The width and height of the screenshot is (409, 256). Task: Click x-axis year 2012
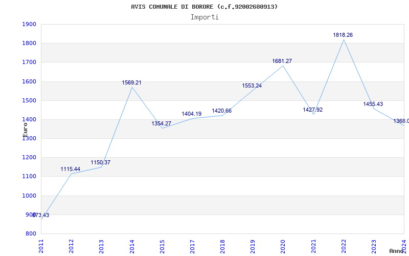(71, 246)
